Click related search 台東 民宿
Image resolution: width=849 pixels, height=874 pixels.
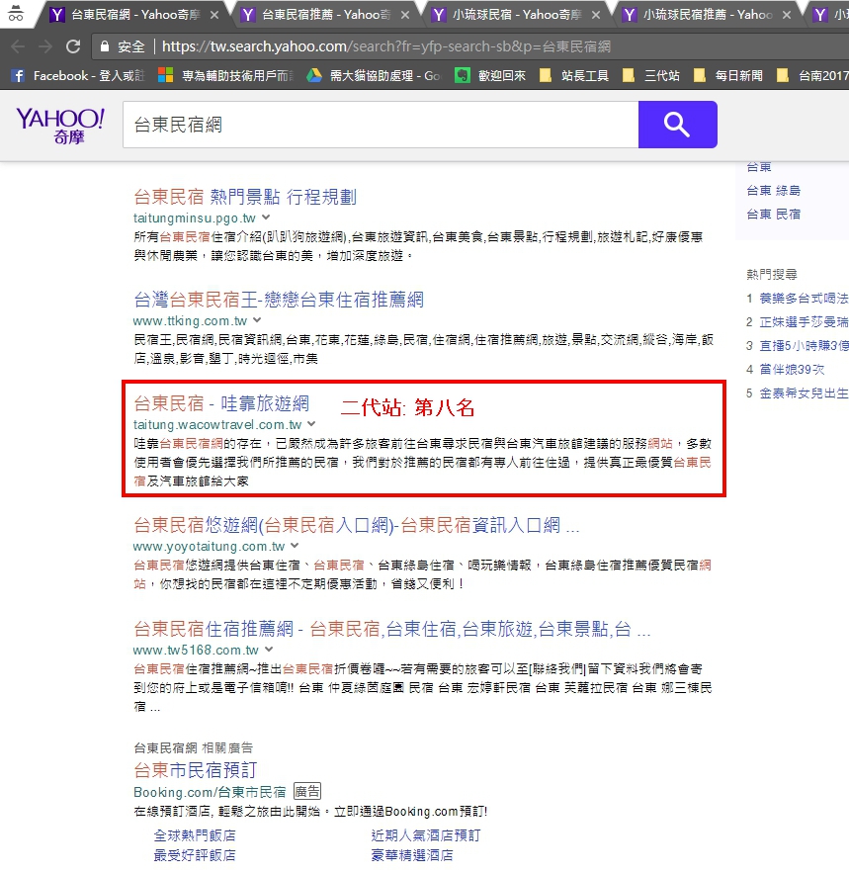coord(773,214)
